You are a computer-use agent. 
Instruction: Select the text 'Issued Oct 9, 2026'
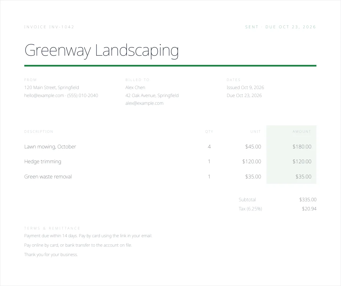pos(245,88)
